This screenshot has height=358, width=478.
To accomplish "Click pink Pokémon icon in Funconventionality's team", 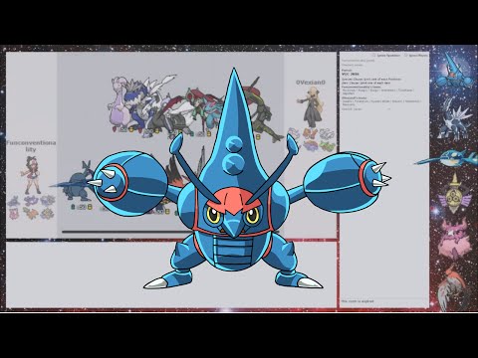I will tap(14, 214).
